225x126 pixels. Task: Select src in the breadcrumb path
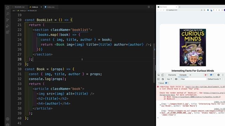pos(14,10)
